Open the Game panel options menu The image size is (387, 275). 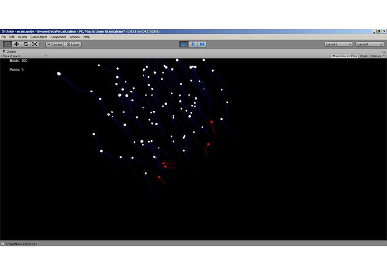[x=384, y=52]
